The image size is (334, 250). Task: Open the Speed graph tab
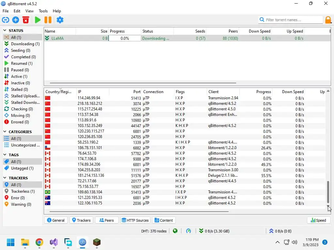[x=319, y=220]
